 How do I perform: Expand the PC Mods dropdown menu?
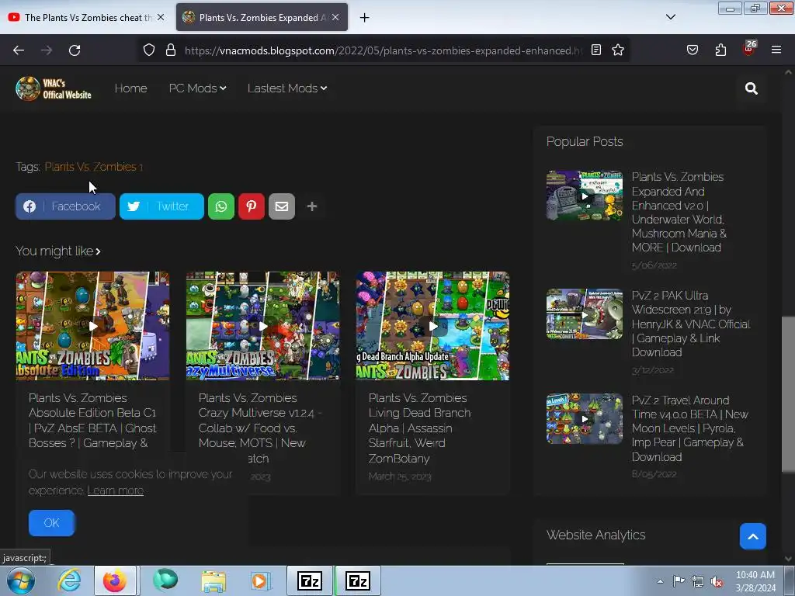click(198, 88)
